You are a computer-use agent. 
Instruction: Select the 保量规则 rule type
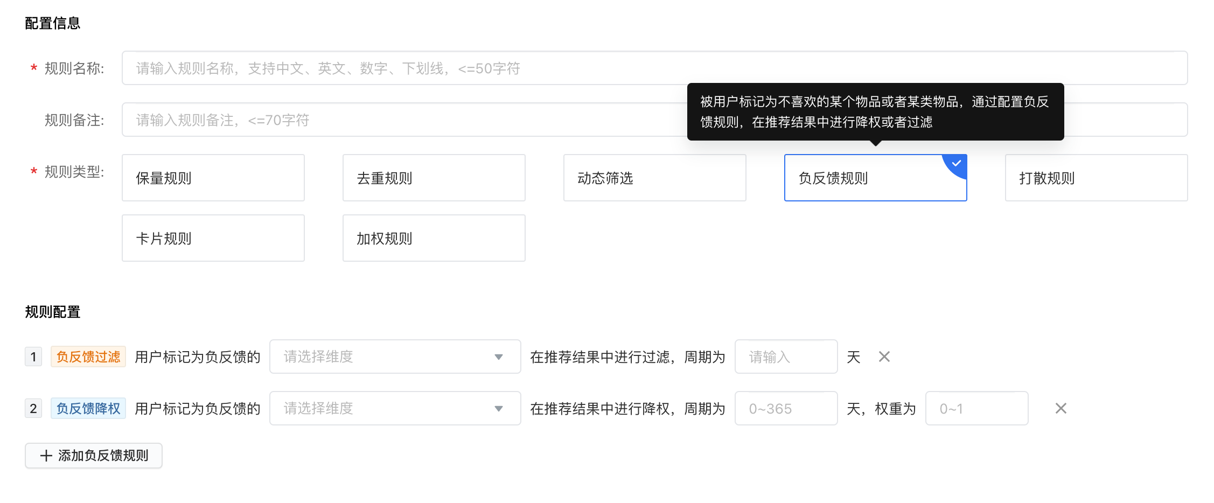click(213, 178)
